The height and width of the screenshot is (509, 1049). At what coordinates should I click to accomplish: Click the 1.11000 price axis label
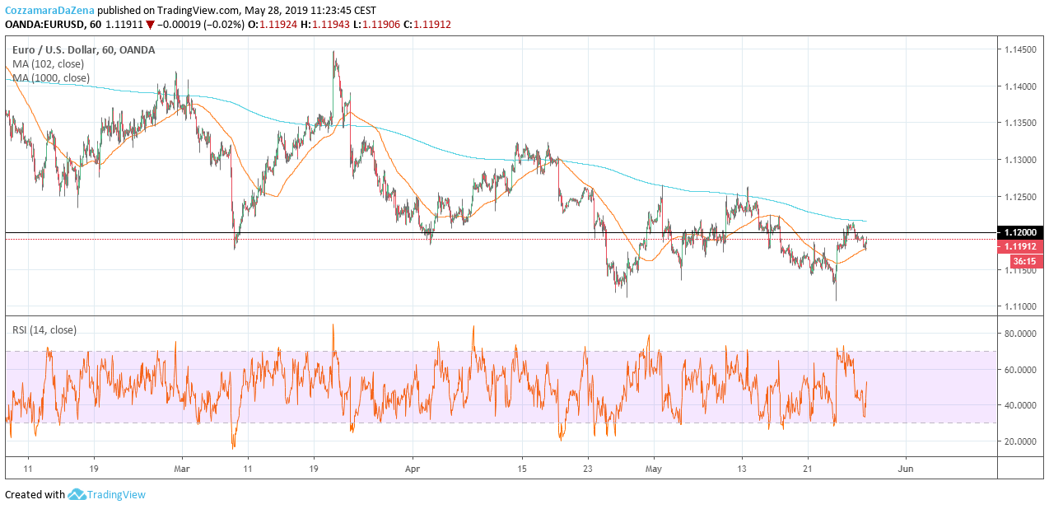pos(1019,306)
